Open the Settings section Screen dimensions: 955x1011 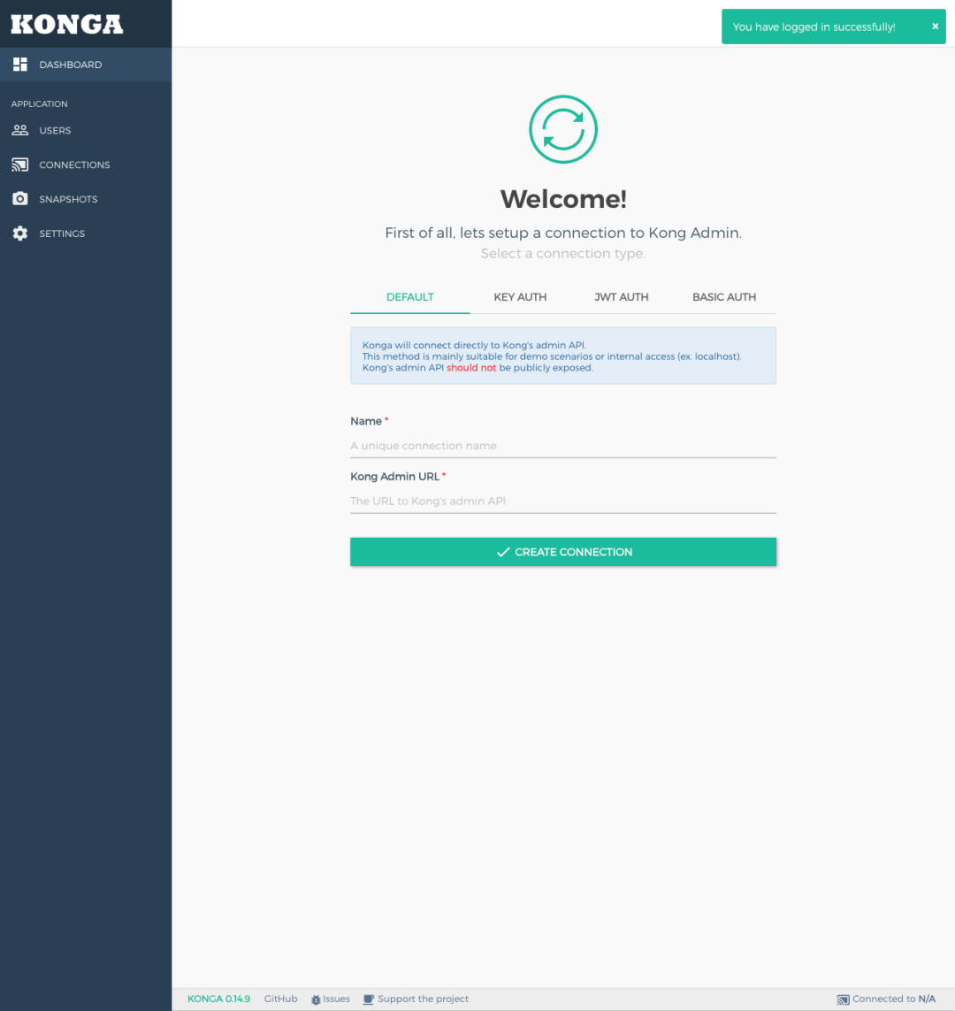(x=86, y=234)
